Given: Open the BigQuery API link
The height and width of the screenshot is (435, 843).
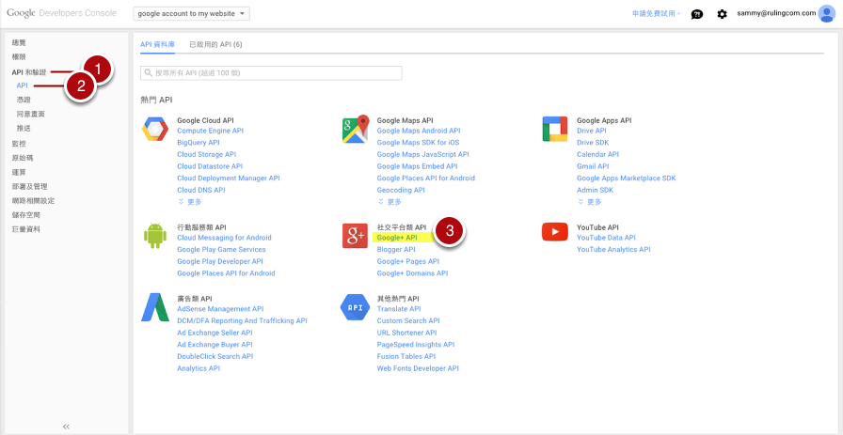Looking at the screenshot, I should 199,142.
